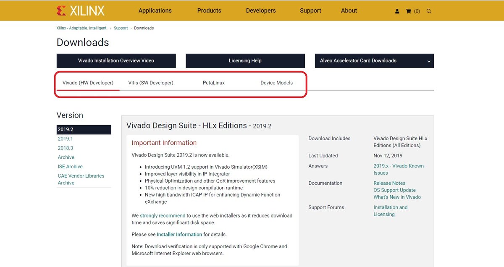Screen dimensions: 504x267
Task: Open the Developers menu
Action: click(x=261, y=10)
